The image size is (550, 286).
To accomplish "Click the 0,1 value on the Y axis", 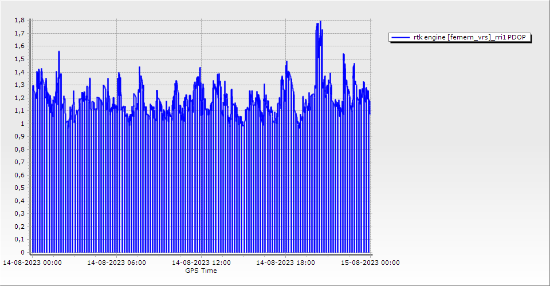I will (x=19, y=240).
